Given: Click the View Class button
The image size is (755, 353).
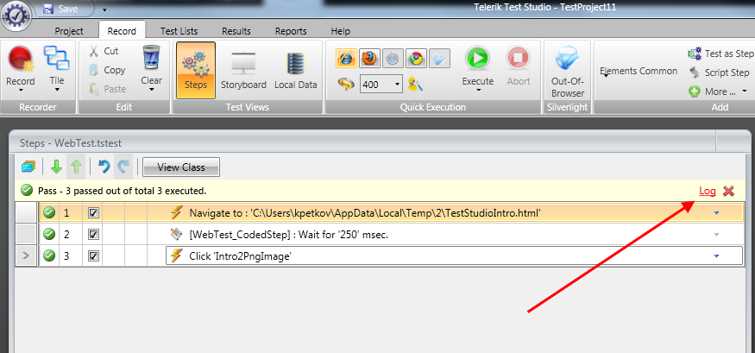Looking at the screenshot, I should pyautogui.click(x=180, y=167).
